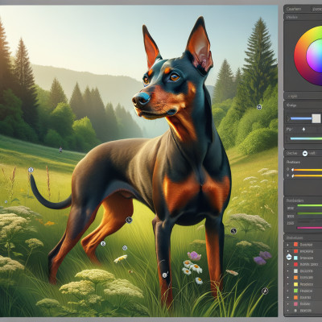The height and width of the screenshot is (322, 322).
Task: Open the first tab on the right panel
Action: 297,9
